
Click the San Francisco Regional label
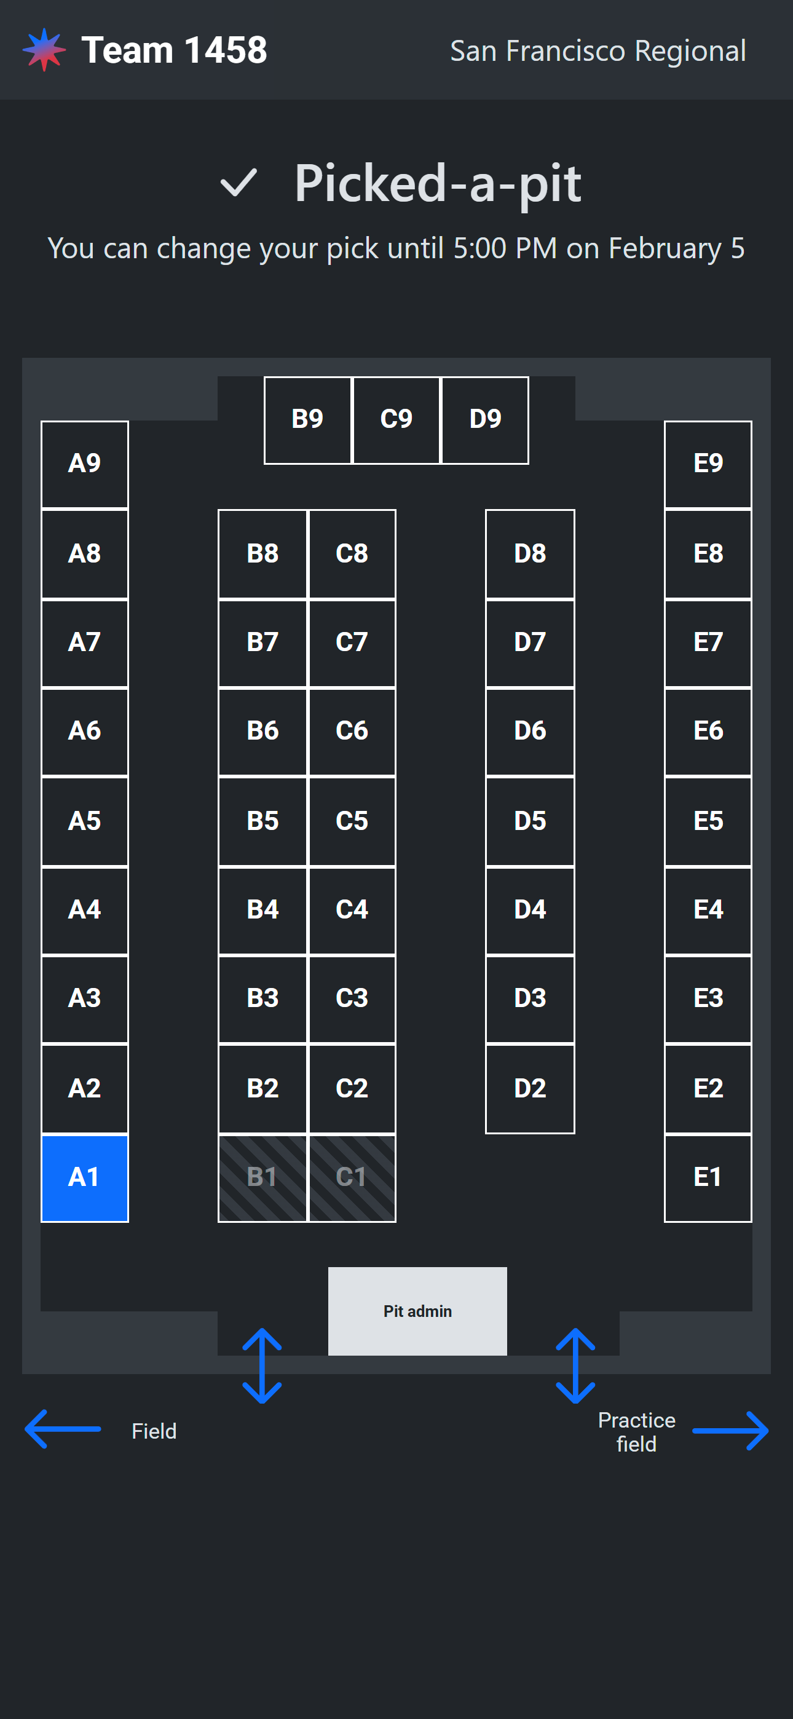click(x=598, y=52)
